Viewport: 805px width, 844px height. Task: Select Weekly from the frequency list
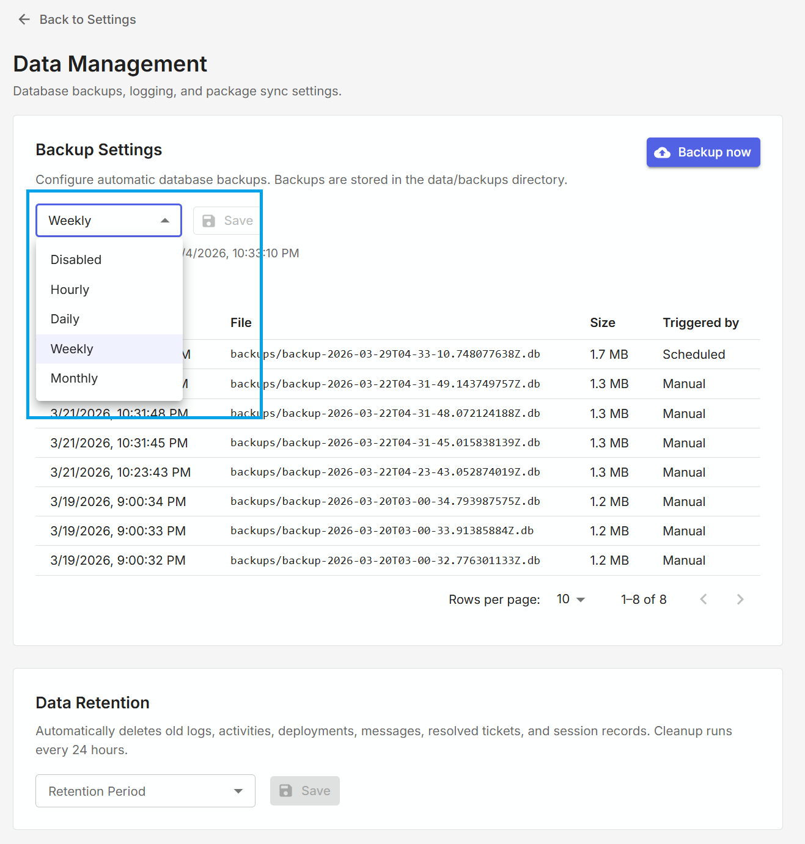coord(72,349)
